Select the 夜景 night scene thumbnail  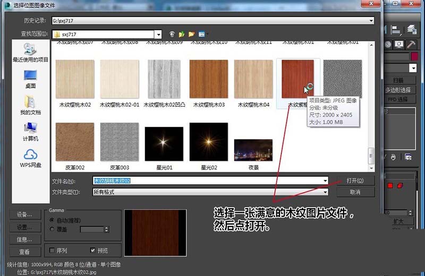[x=253, y=150]
